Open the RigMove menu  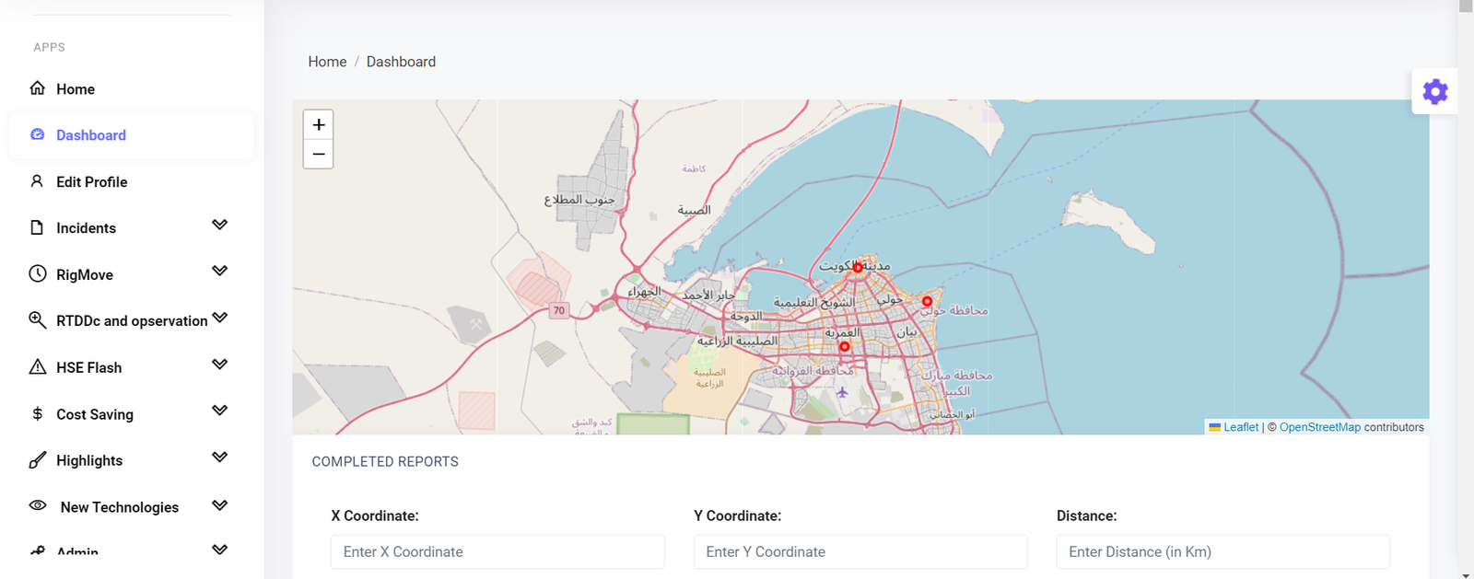pos(132,274)
